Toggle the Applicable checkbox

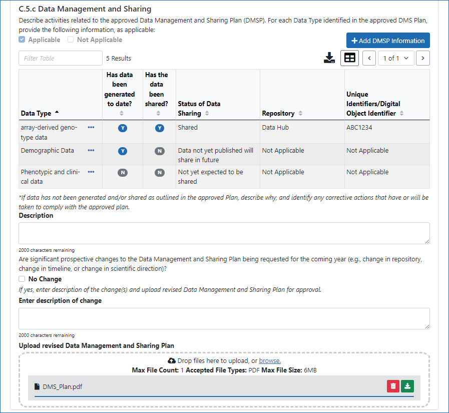22,40
